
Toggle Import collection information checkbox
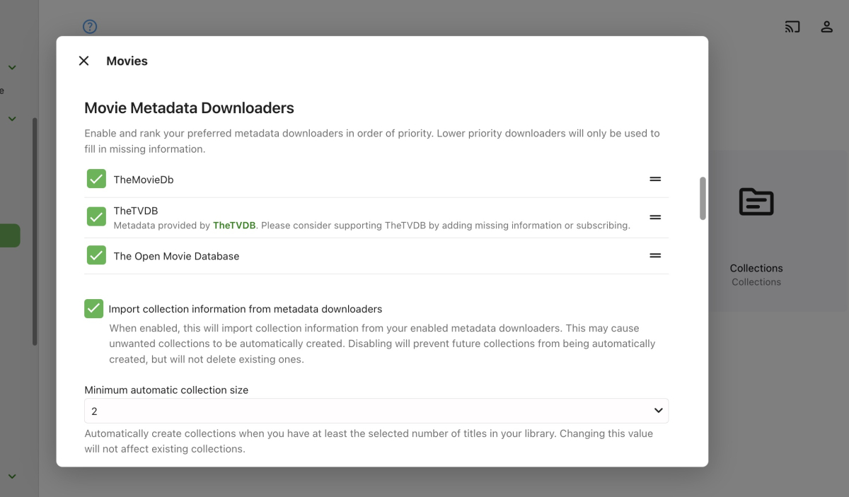point(93,308)
